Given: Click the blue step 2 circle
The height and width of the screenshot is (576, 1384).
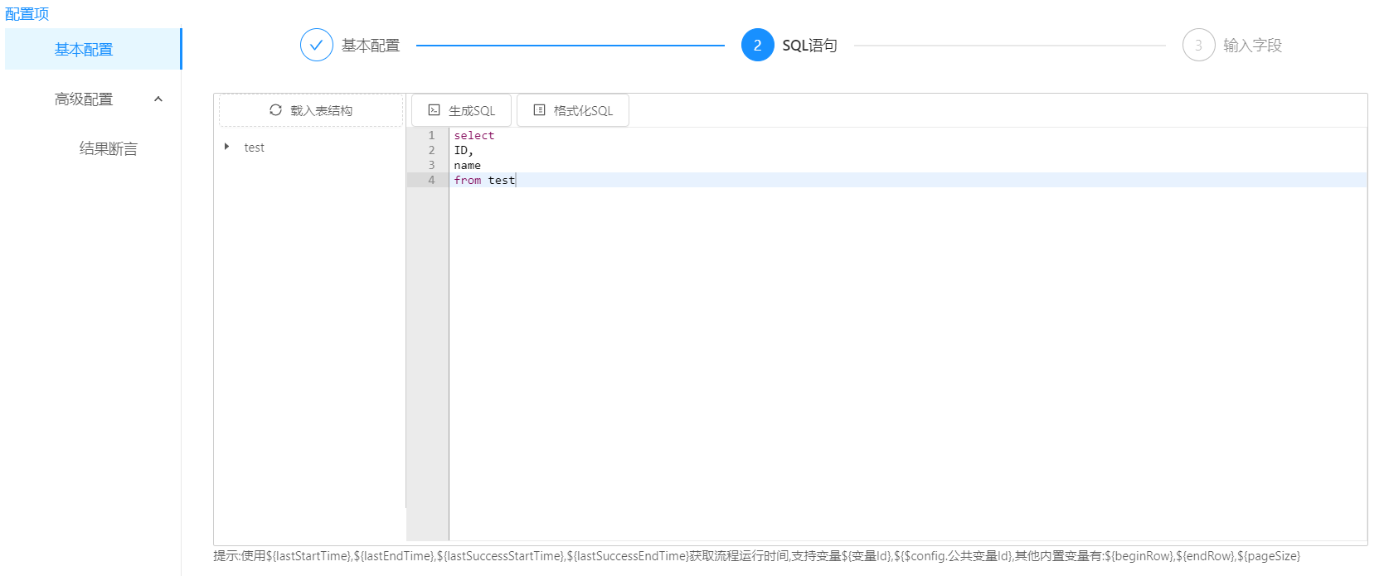Looking at the screenshot, I should pyautogui.click(x=757, y=46).
